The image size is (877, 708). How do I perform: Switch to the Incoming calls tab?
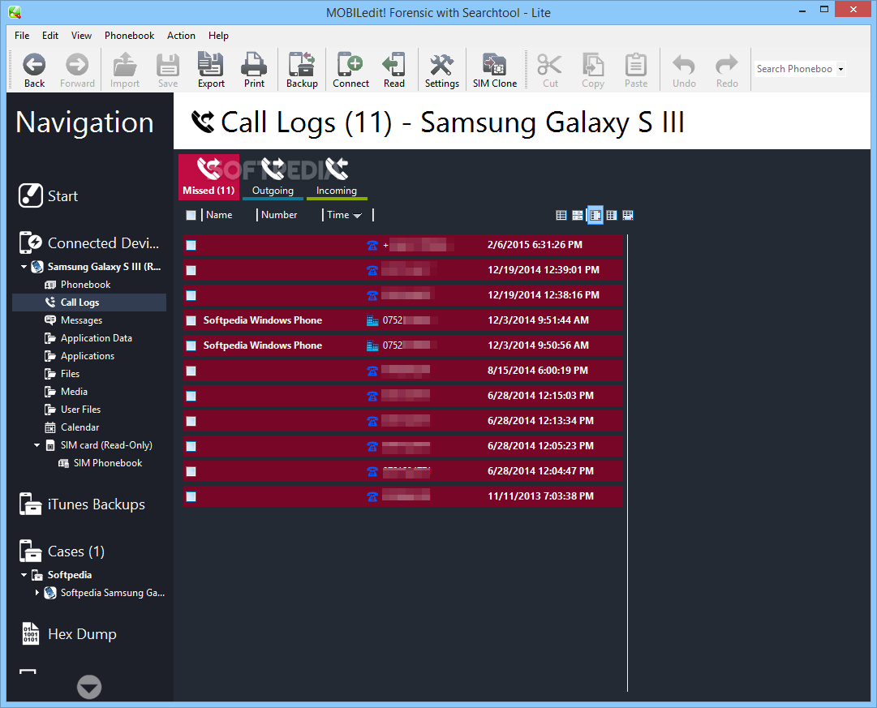coord(336,177)
